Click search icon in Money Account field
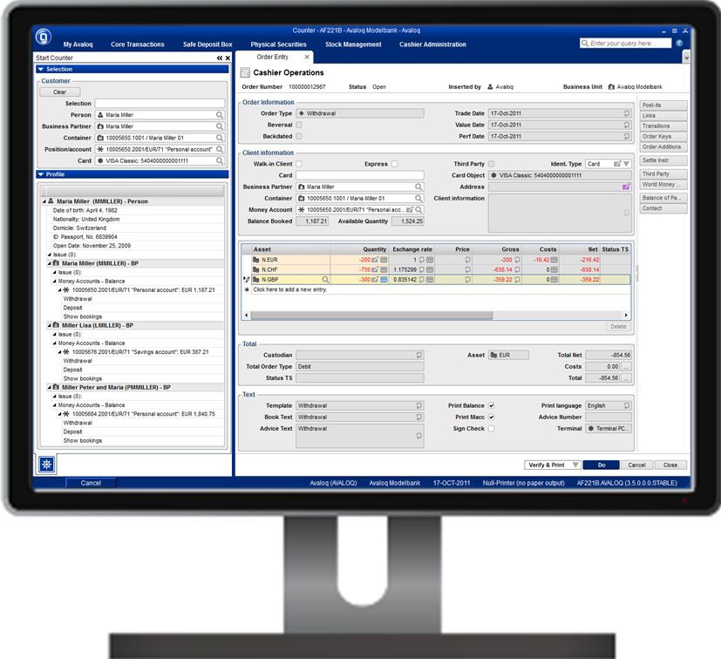This screenshot has height=659, width=721. [x=418, y=210]
